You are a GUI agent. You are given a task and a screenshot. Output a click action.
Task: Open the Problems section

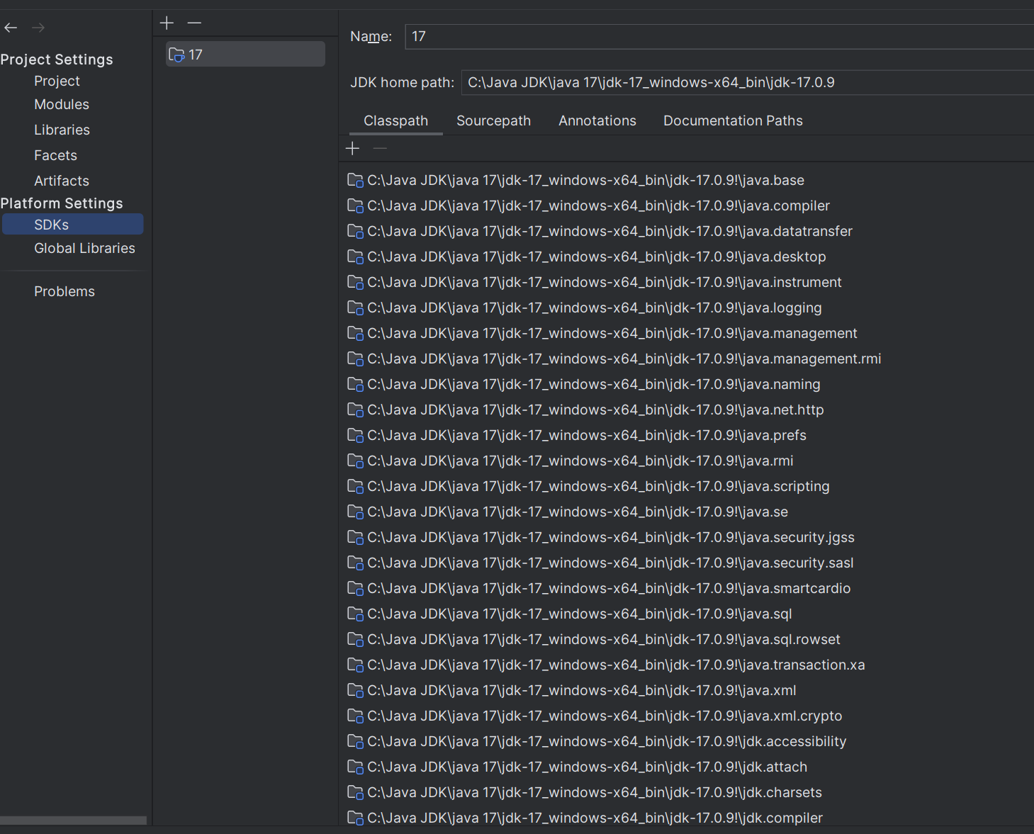(64, 292)
